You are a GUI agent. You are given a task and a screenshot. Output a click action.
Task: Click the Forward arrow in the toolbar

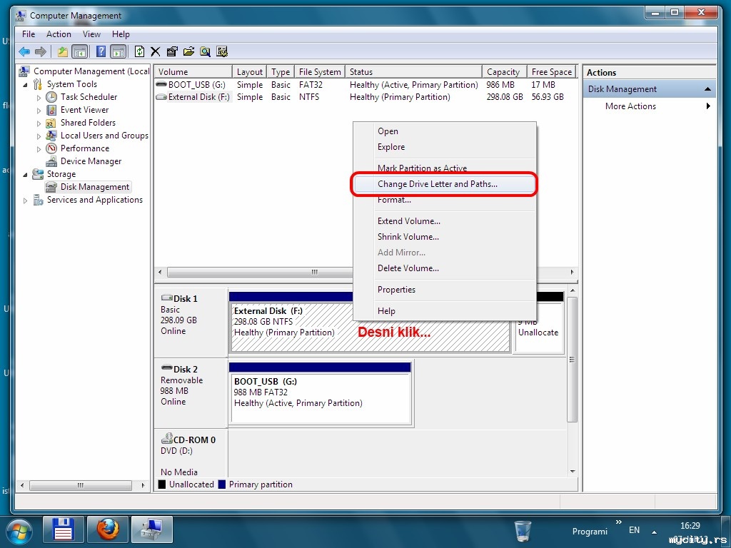(41, 51)
